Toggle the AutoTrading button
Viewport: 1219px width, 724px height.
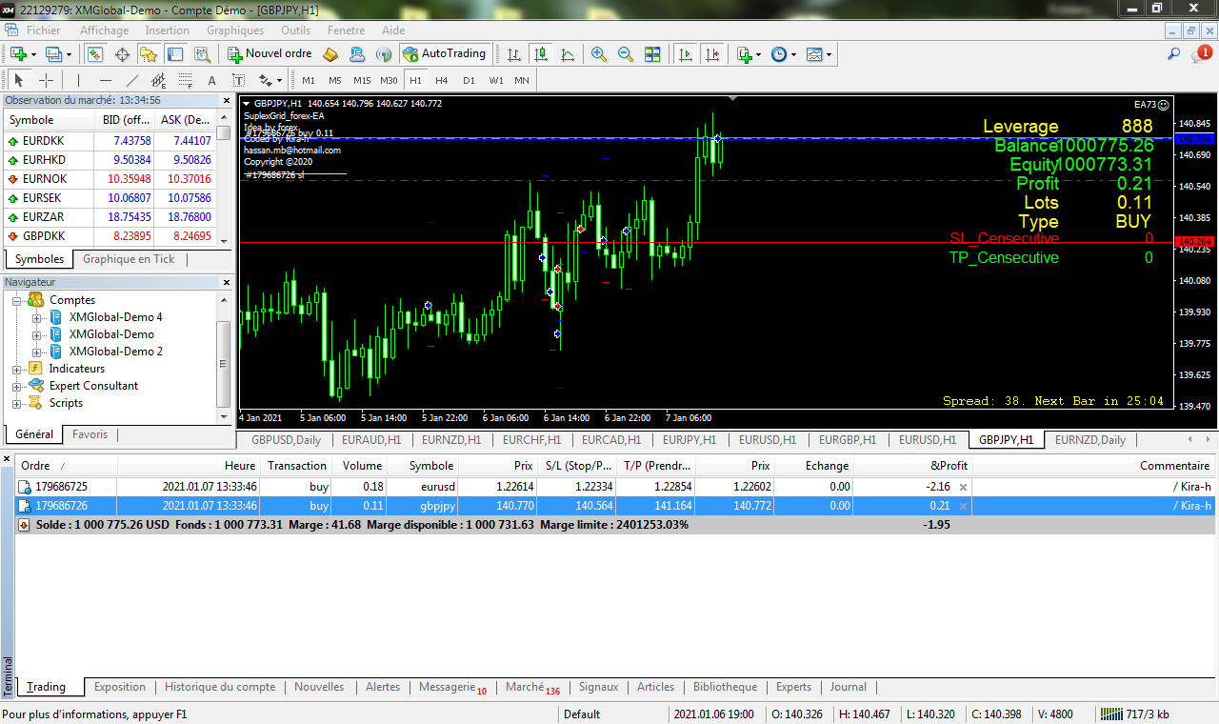pos(445,54)
